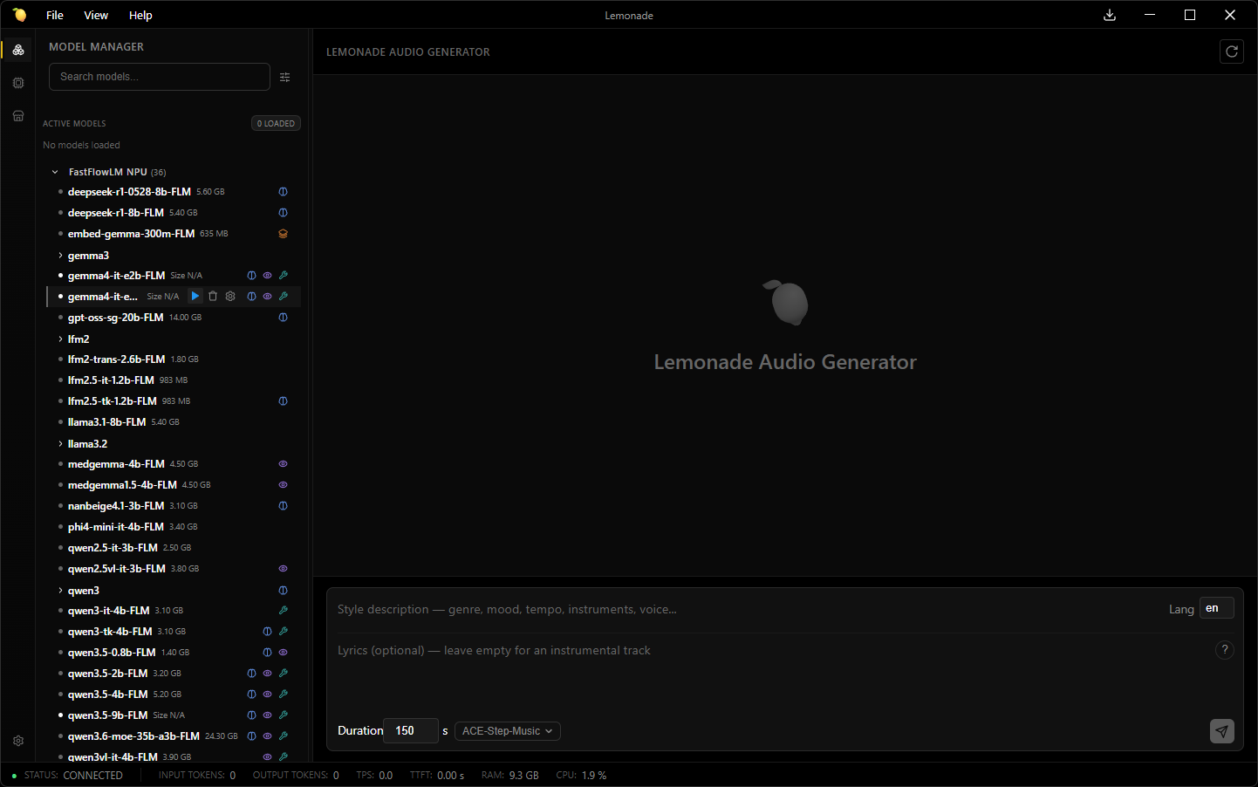Open the ACE-Step-Music model dropdown
Image resolution: width=1258 pixels, height=787 pixels.
(x=508, y=731)
